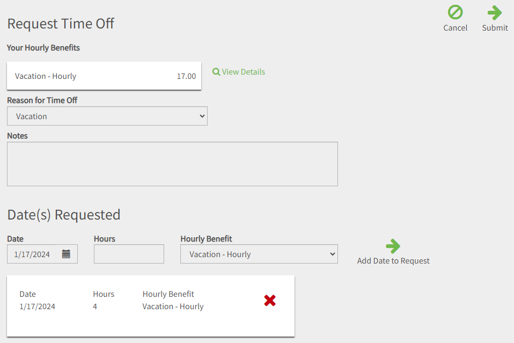Click the Add Date to Request label
This screenshot has width=514, height=343.
coord(393,261)
